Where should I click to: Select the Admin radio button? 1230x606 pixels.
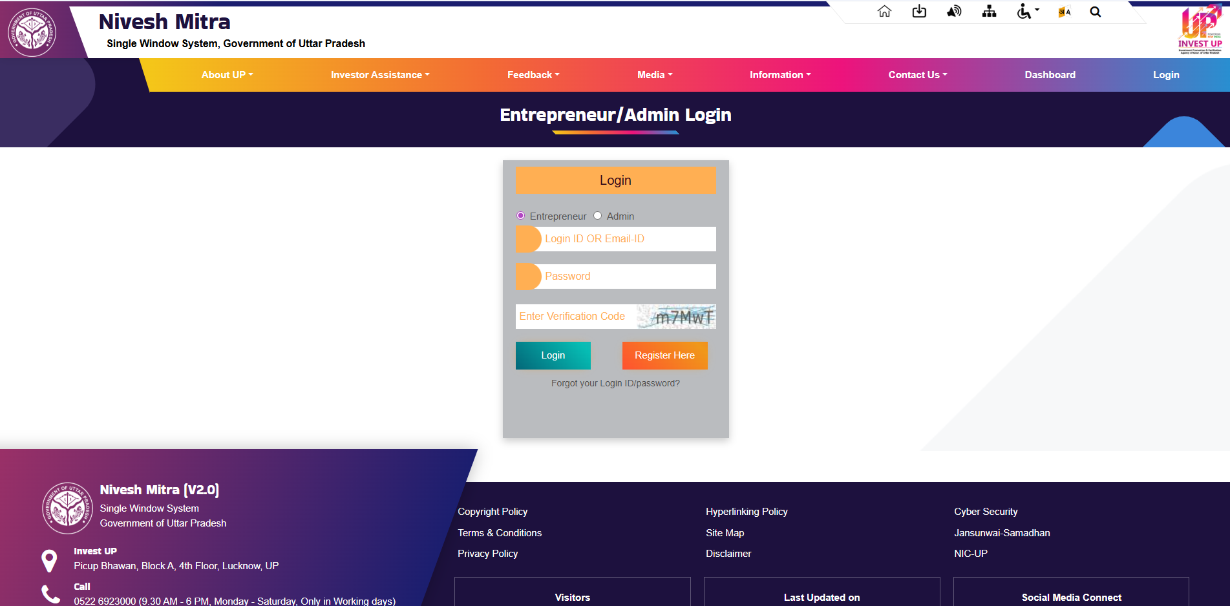pyautogui.click(x=598, y=216)
